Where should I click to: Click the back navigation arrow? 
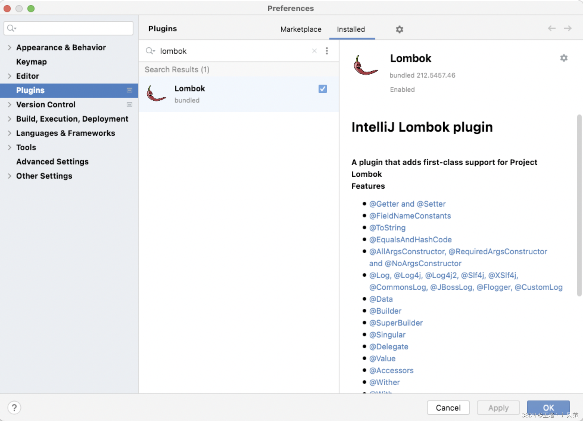tap(551, 28)
